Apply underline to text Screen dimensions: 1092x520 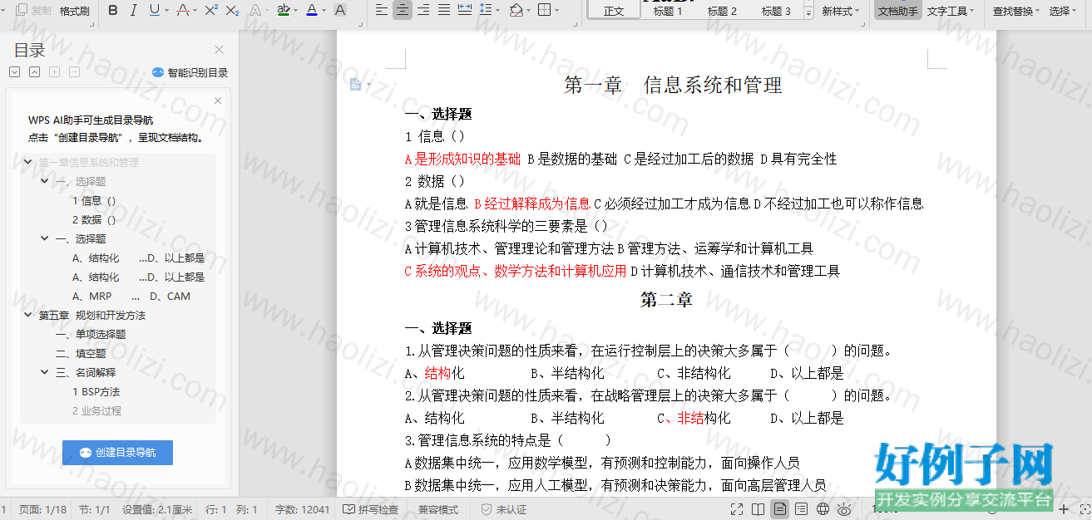point(154,11)
